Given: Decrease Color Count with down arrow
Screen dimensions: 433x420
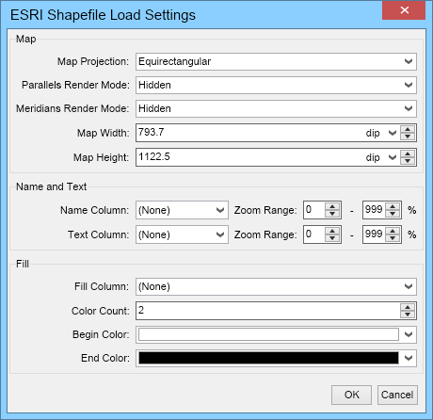Looking at the screenshot, I should 408,315.
